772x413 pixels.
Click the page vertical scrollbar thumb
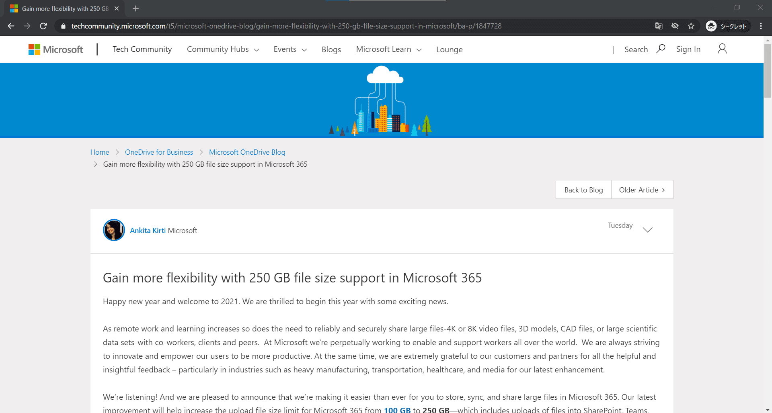[x=768, y=70]
